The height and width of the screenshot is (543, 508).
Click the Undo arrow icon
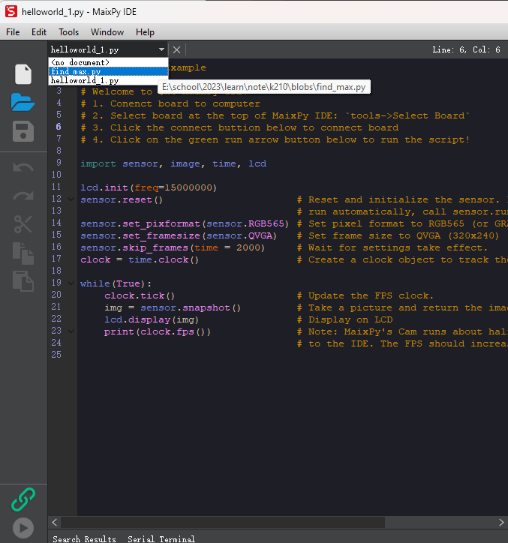pyautogui.click(x=23, y=167)
